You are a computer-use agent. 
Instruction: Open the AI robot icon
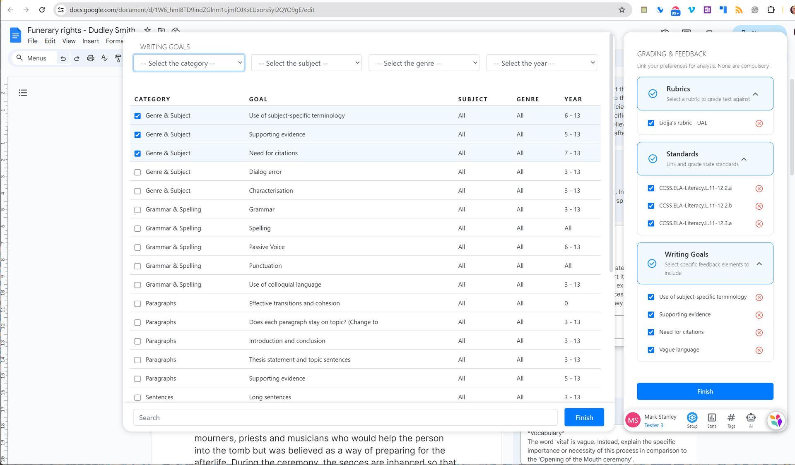click(x=750, y=418)
